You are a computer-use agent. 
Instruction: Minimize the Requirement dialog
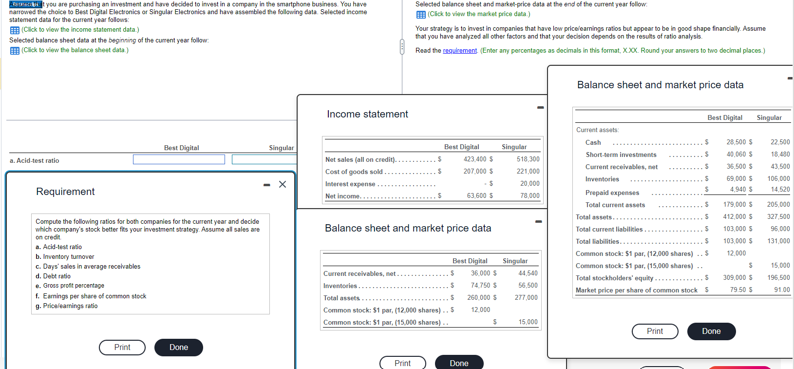266,185
